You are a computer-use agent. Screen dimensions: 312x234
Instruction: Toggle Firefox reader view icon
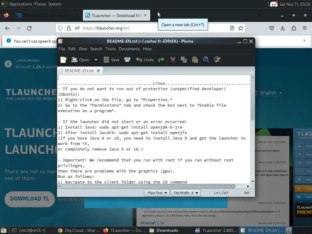tap(232, 28)
